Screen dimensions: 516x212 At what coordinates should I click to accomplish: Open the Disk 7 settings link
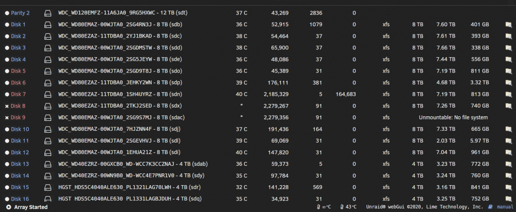pyautogui.click(x=18, y=94)
